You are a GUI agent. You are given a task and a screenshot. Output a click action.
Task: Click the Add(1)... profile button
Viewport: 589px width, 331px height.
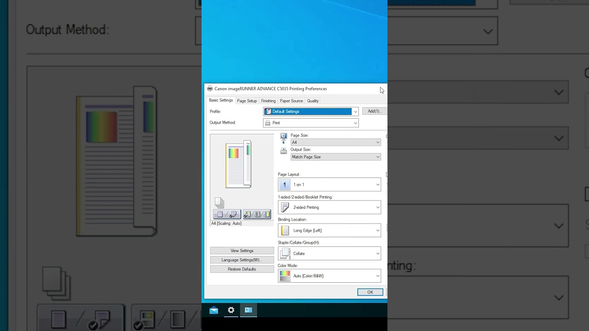coord(375,111)
